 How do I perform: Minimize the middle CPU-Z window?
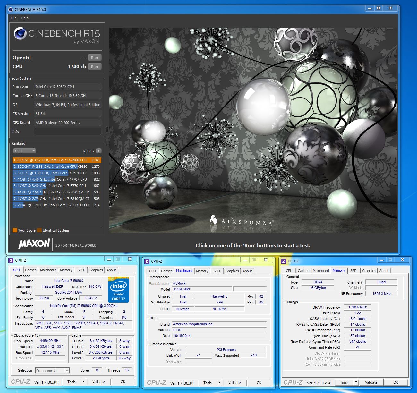[245, 260]
